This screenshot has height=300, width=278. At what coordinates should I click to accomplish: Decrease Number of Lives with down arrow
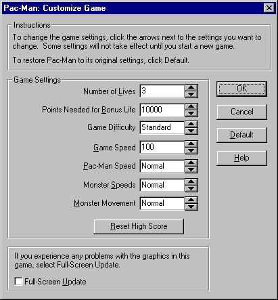pos(191,95)
